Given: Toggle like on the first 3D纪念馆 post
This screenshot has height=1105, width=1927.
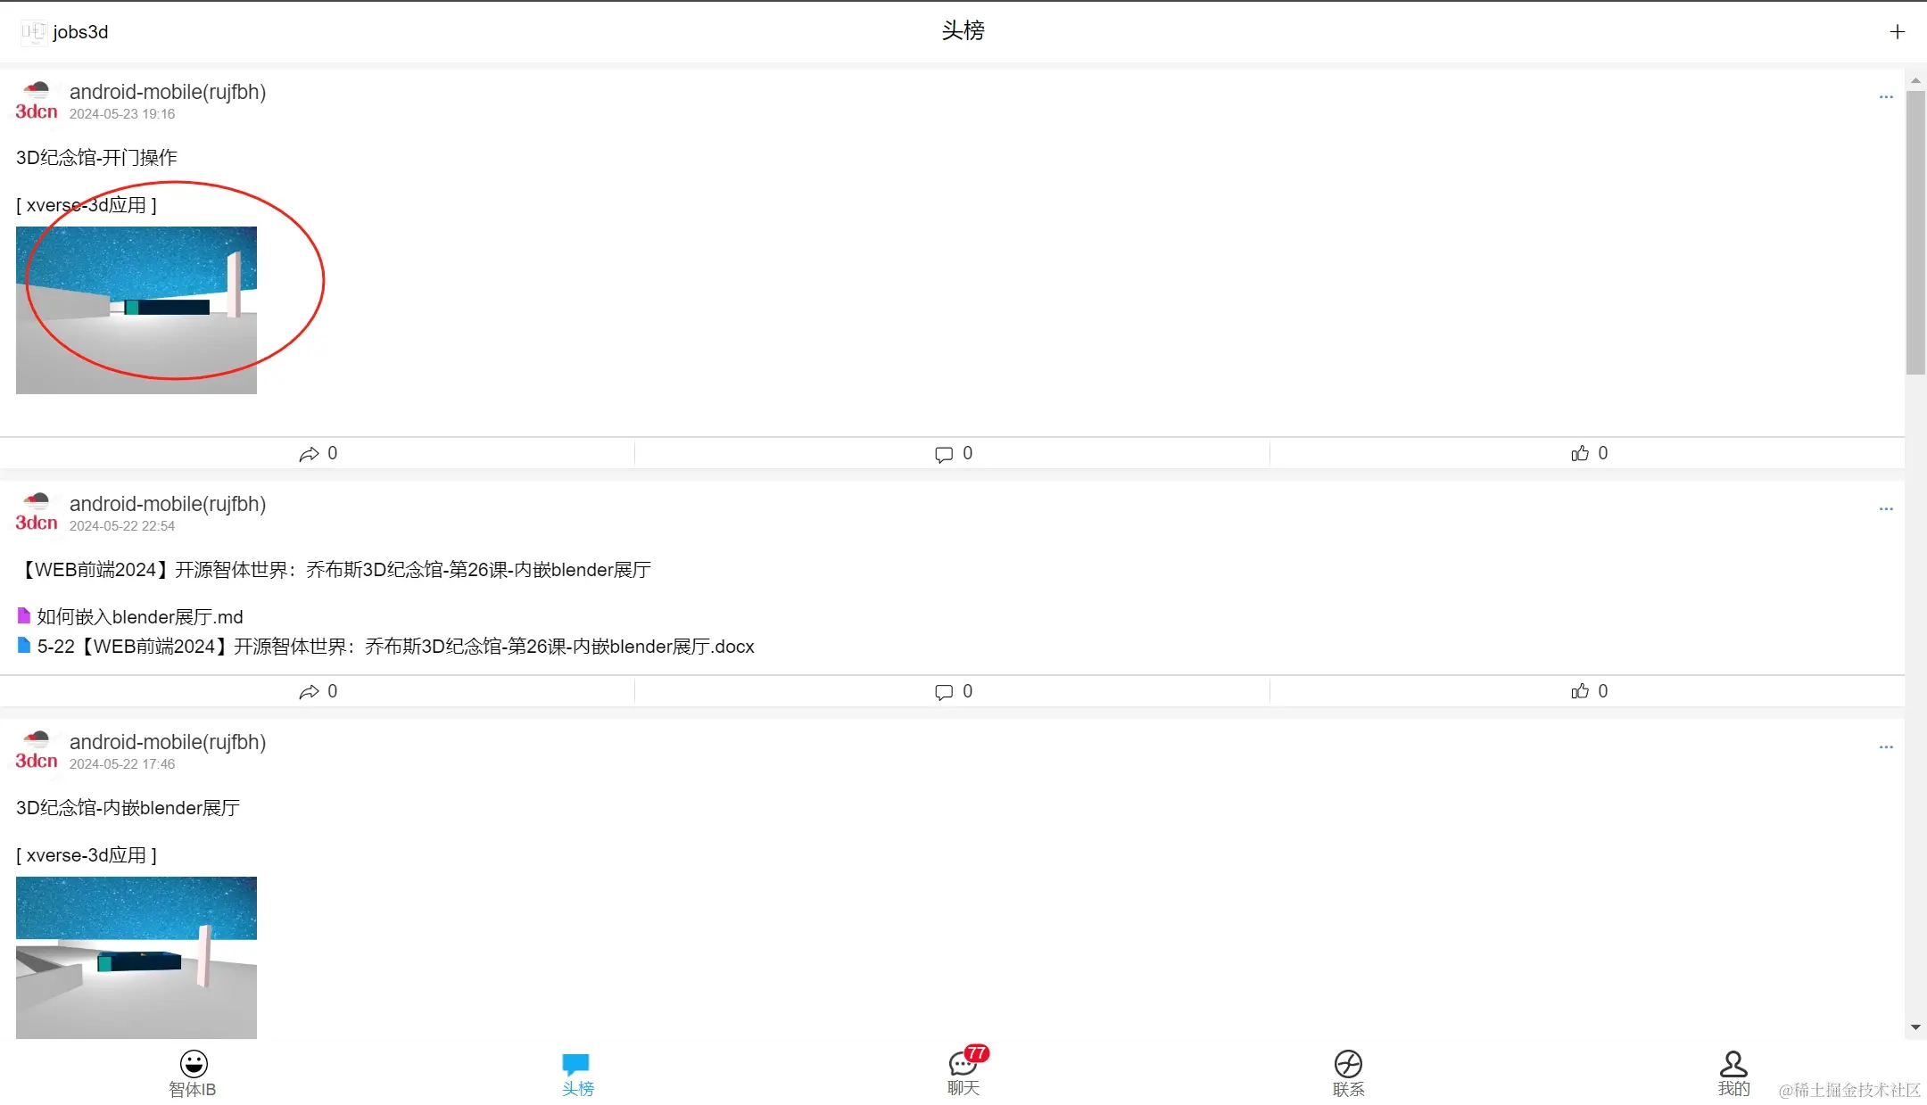Looking at the screenshot, I should (1579, 453).
